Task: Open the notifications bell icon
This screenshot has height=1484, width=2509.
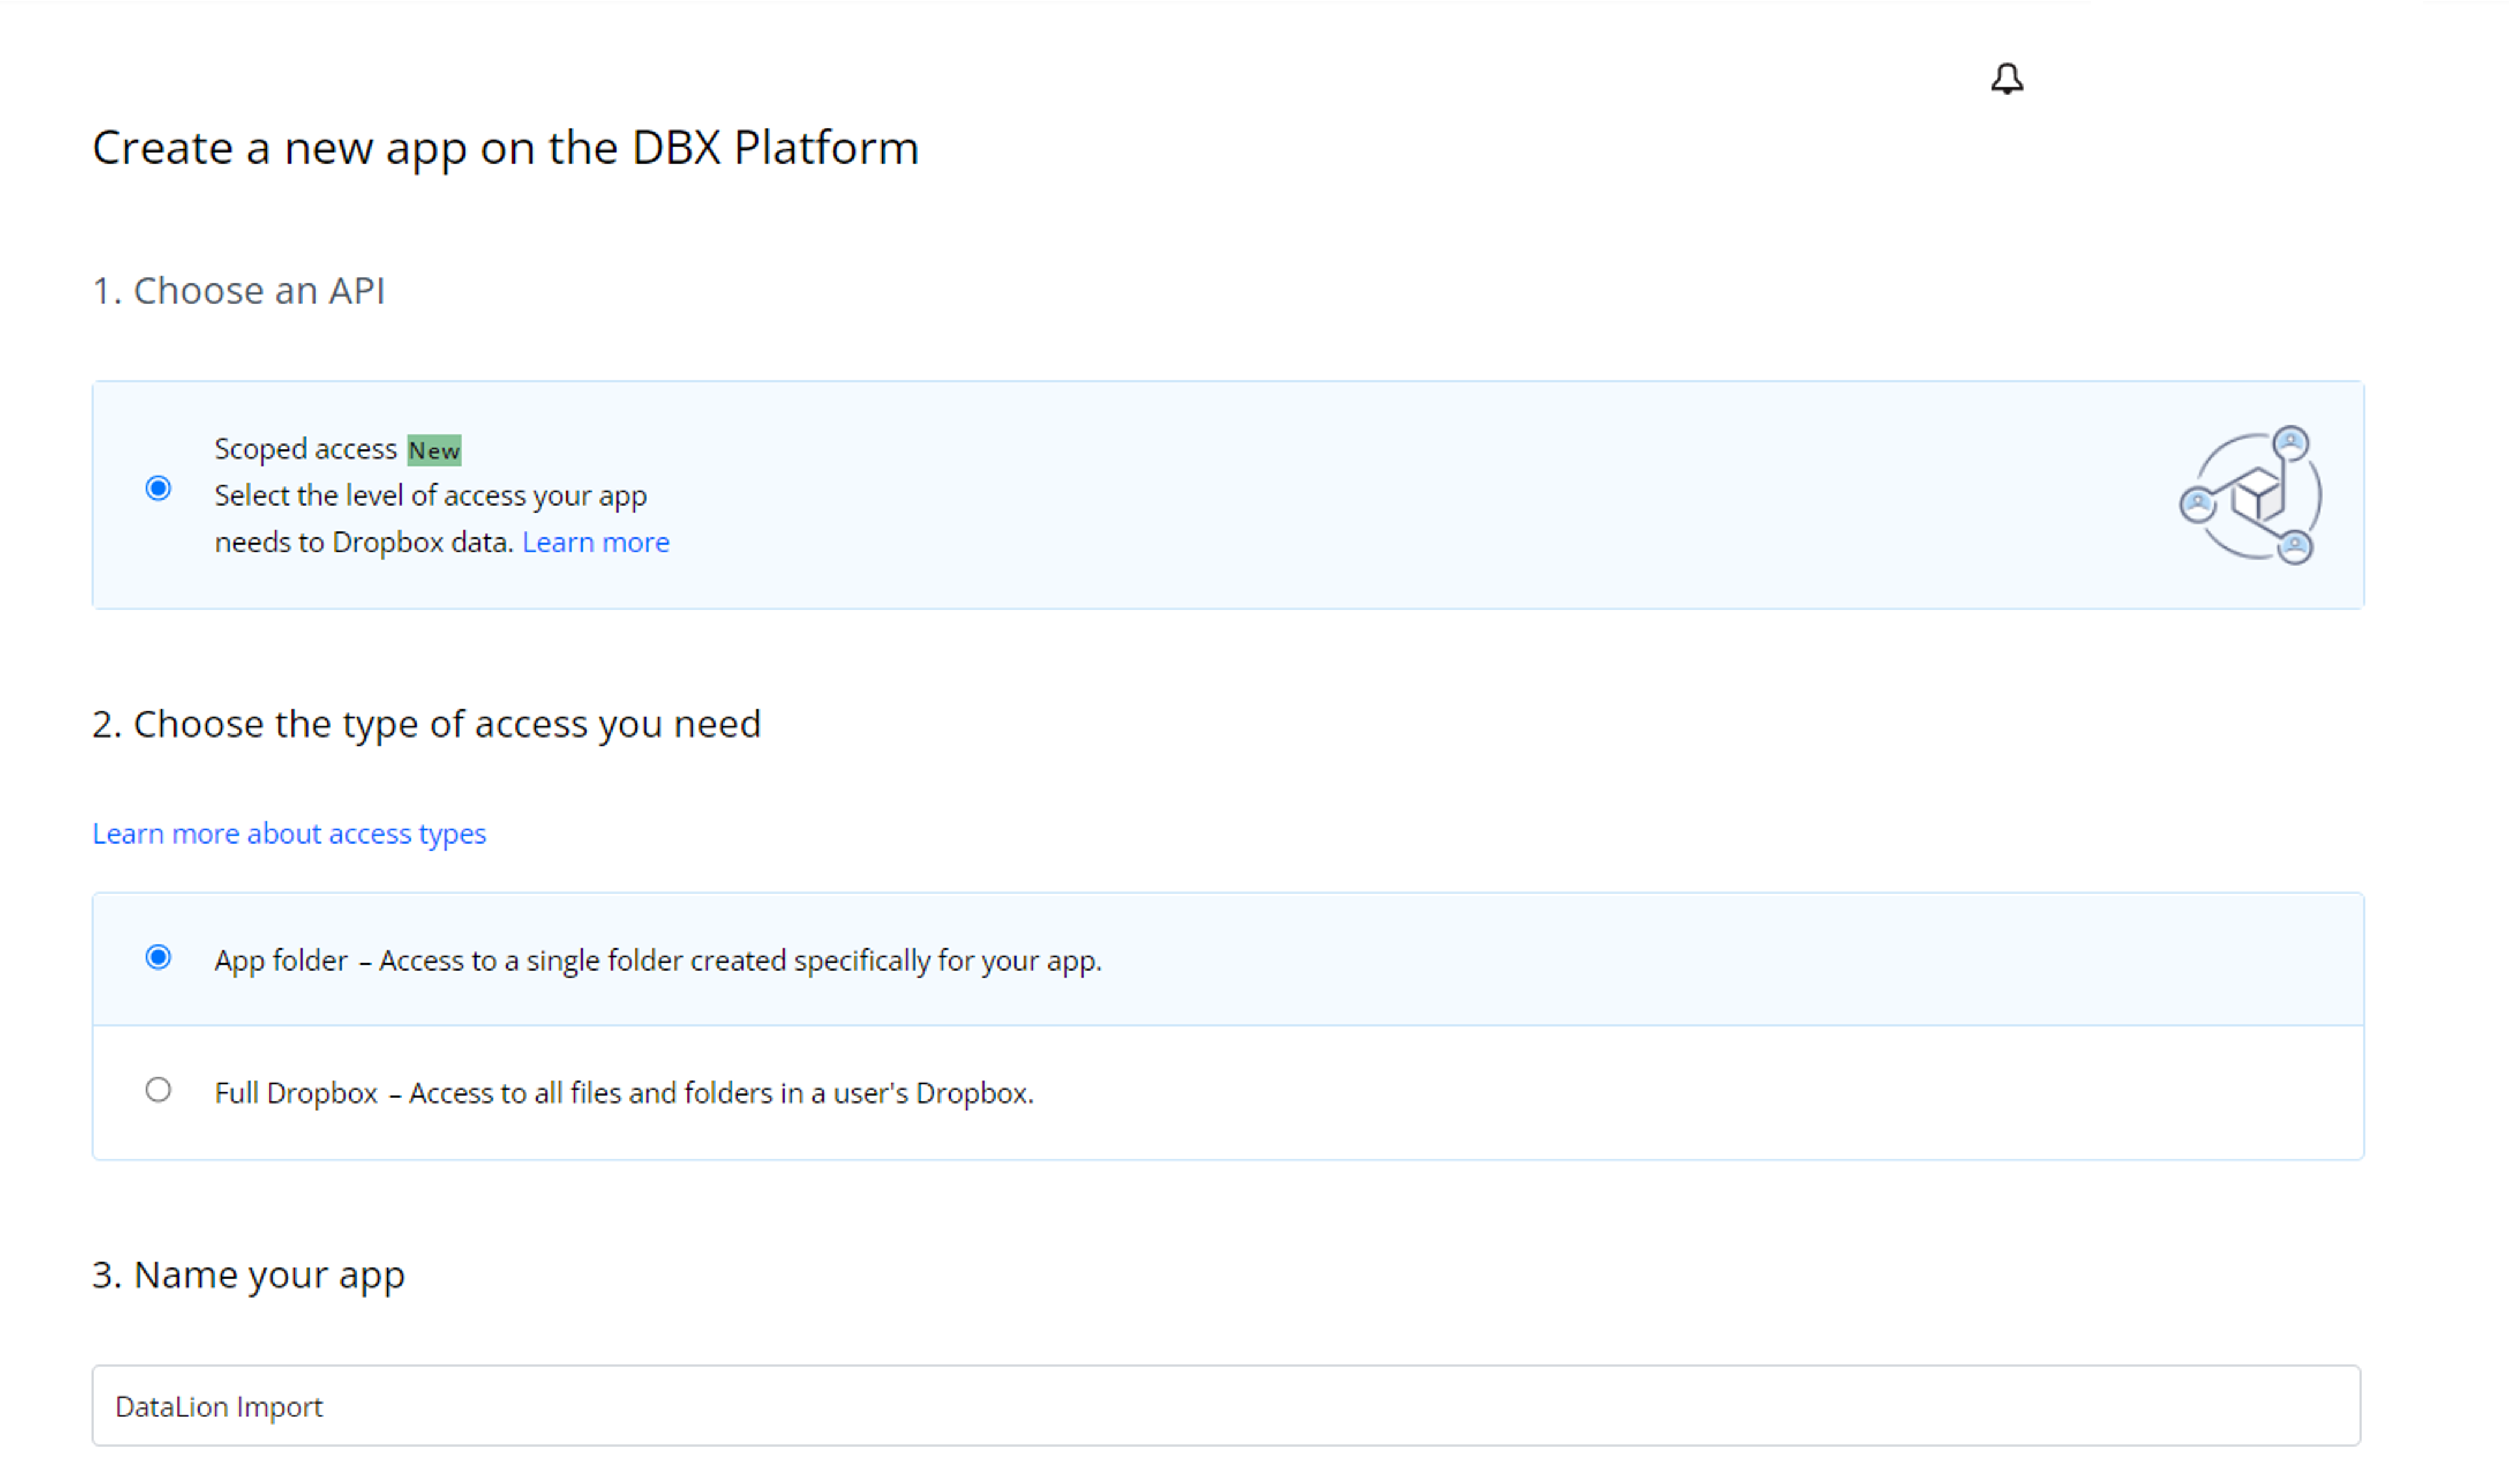Action: [x=2006, y=78]
